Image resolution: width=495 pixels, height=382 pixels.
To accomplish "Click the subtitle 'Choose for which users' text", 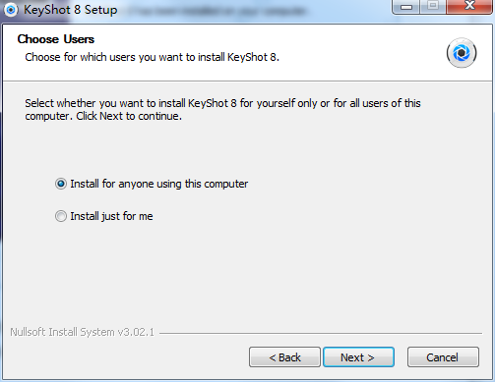I will 153,57.
